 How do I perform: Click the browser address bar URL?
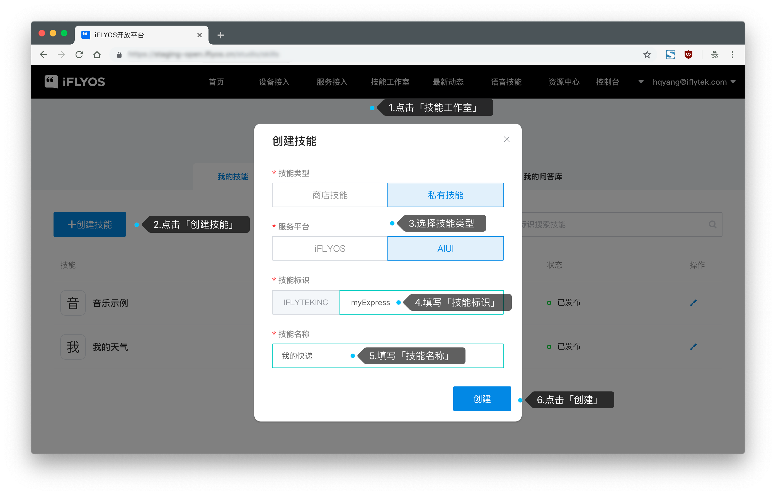click(203, 55)
